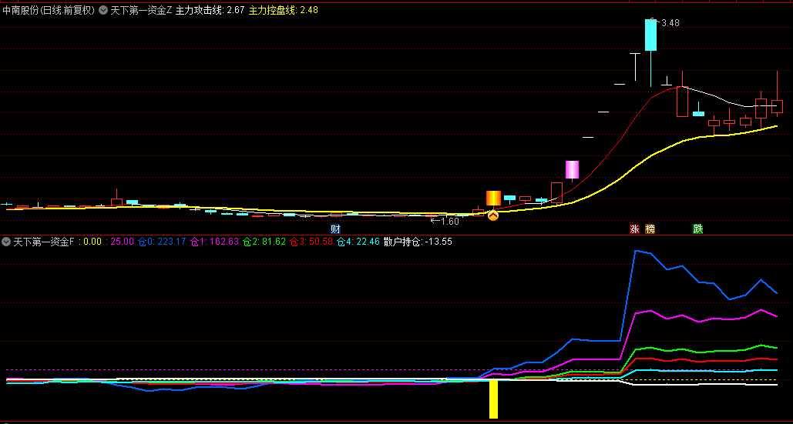793x424 pixels.
Task: Expand the 天下第一资金F indicator dropdown
Action: point(7,242)
